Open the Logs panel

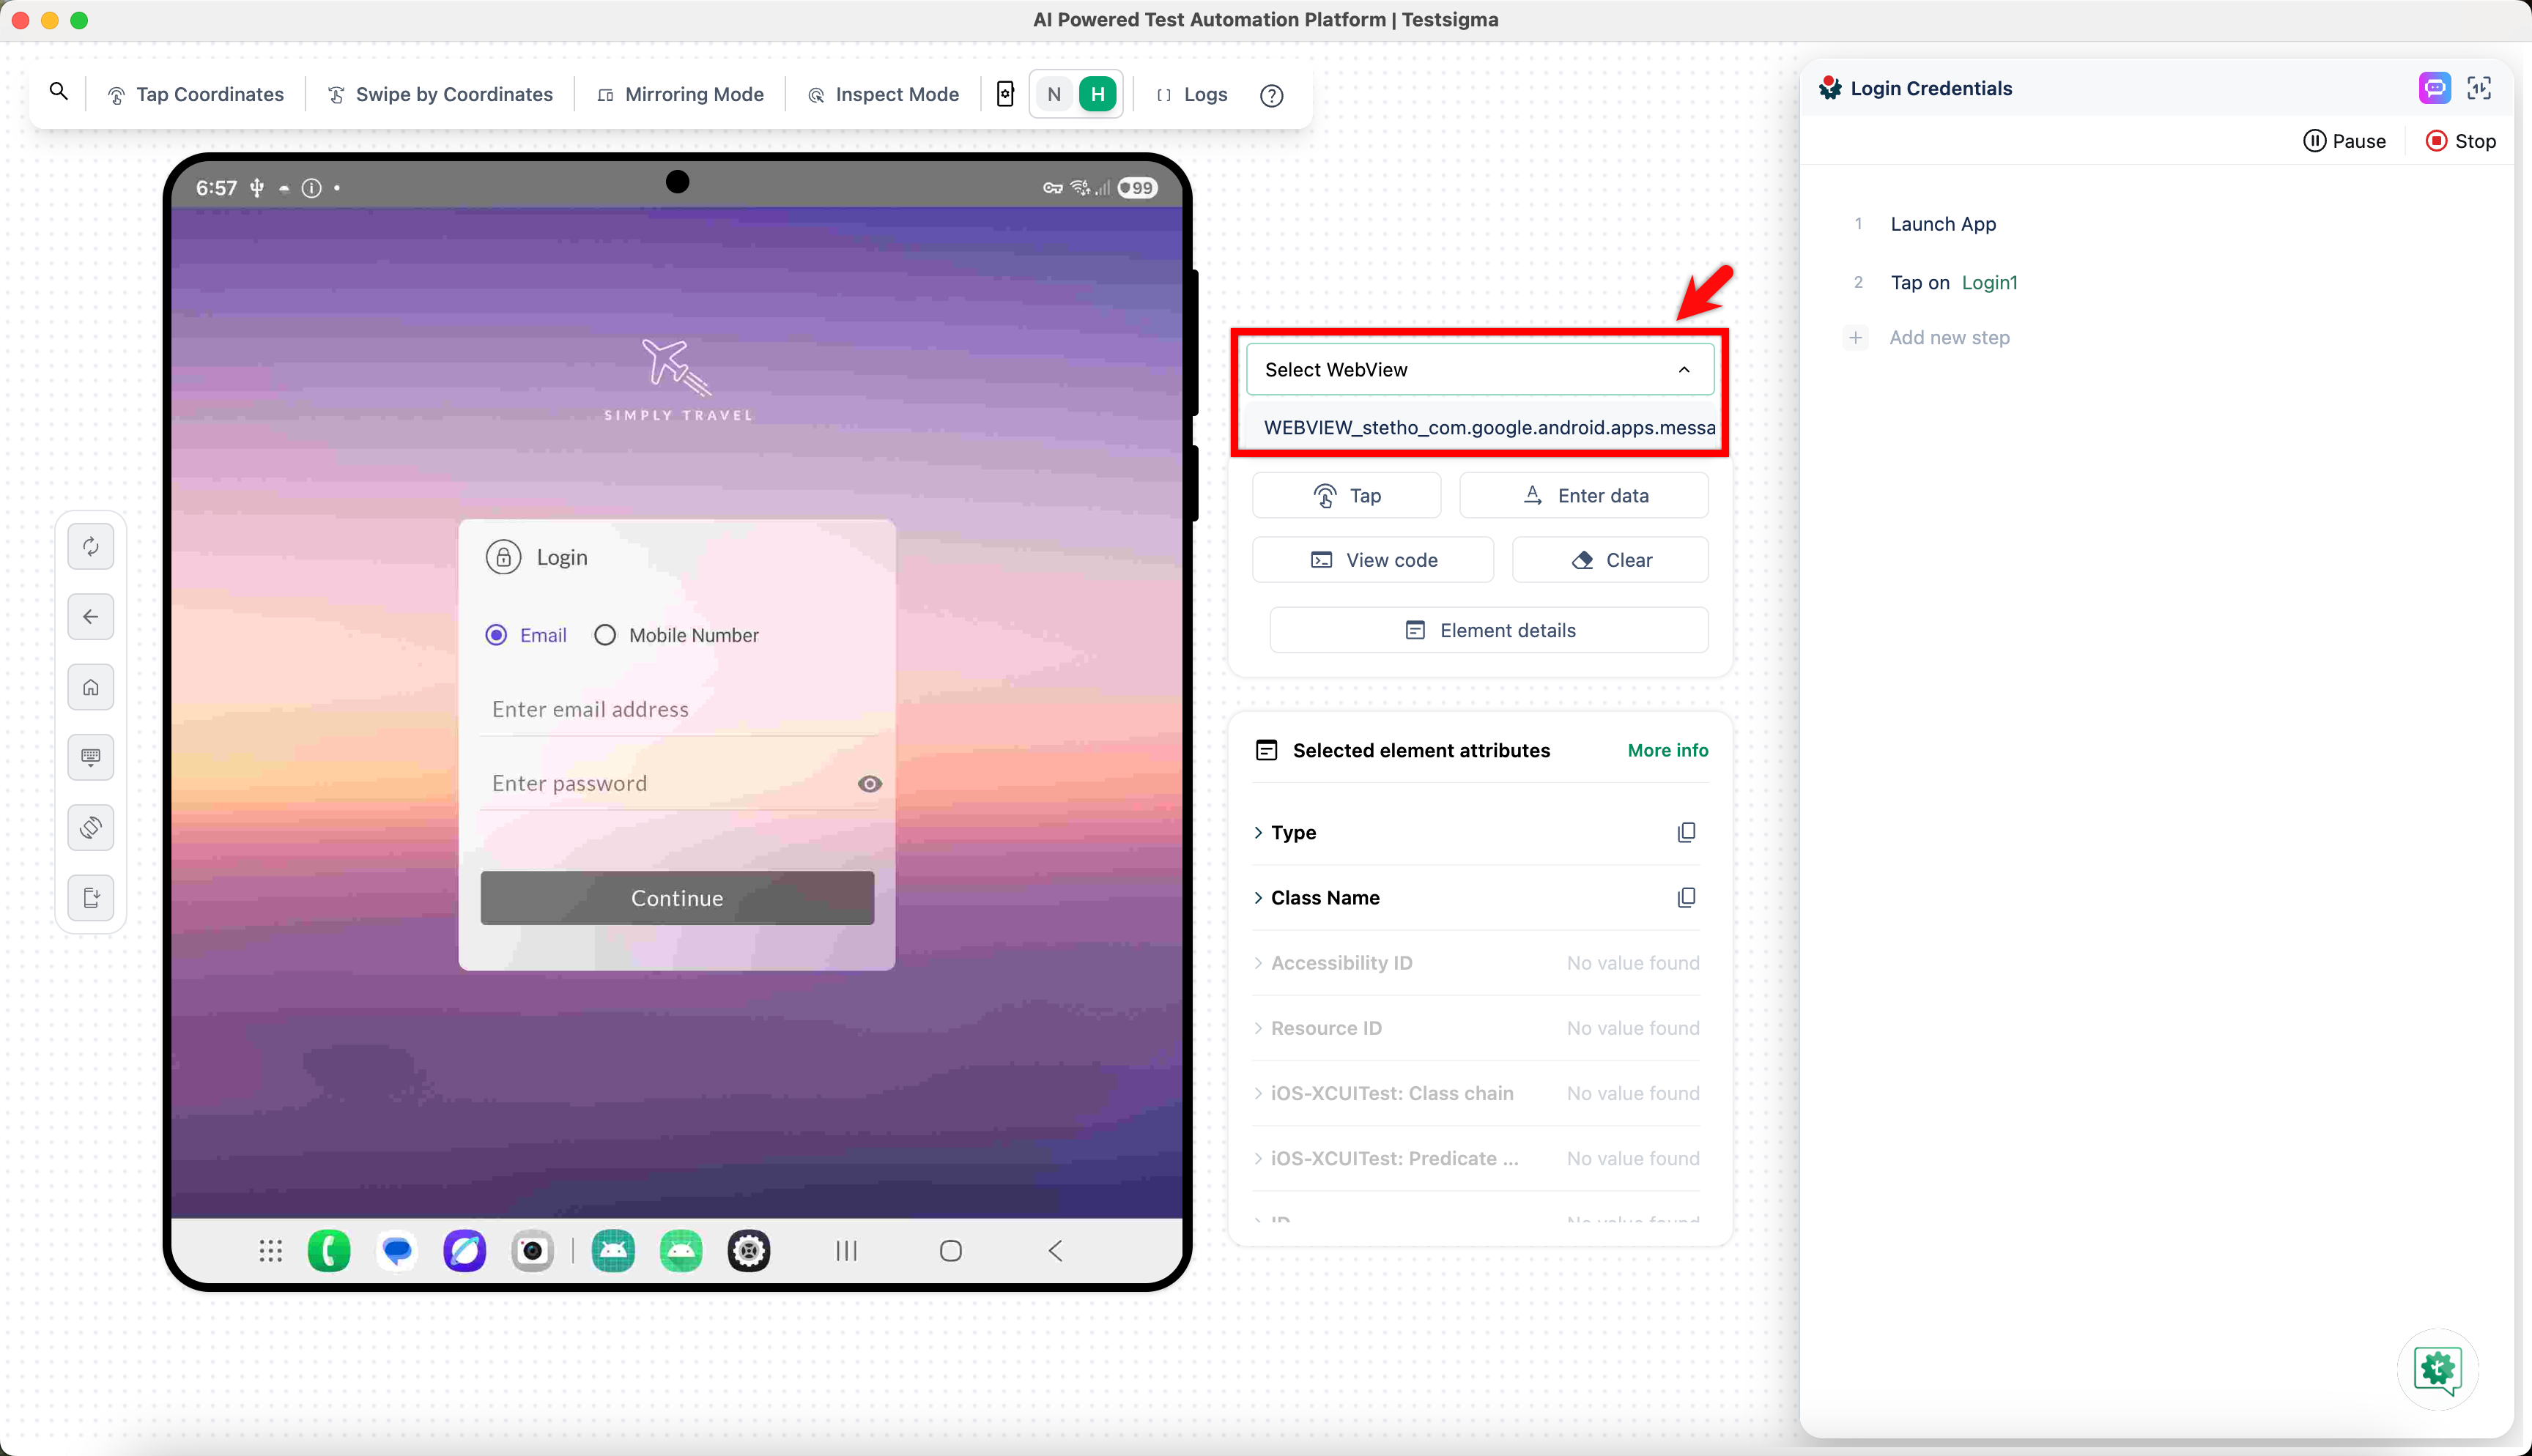coord(1191,94)
